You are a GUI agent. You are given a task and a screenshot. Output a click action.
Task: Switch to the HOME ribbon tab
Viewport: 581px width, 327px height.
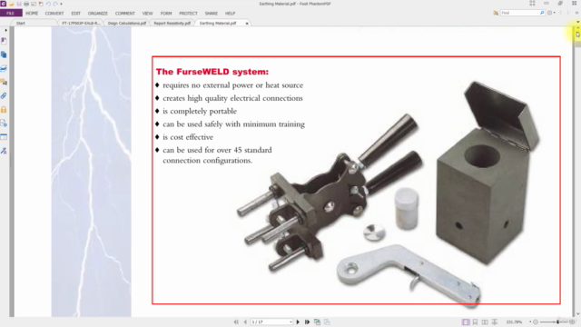(32, 14)
